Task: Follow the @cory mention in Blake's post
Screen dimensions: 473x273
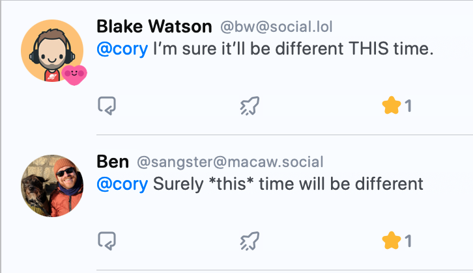Action: coord(122,49)
